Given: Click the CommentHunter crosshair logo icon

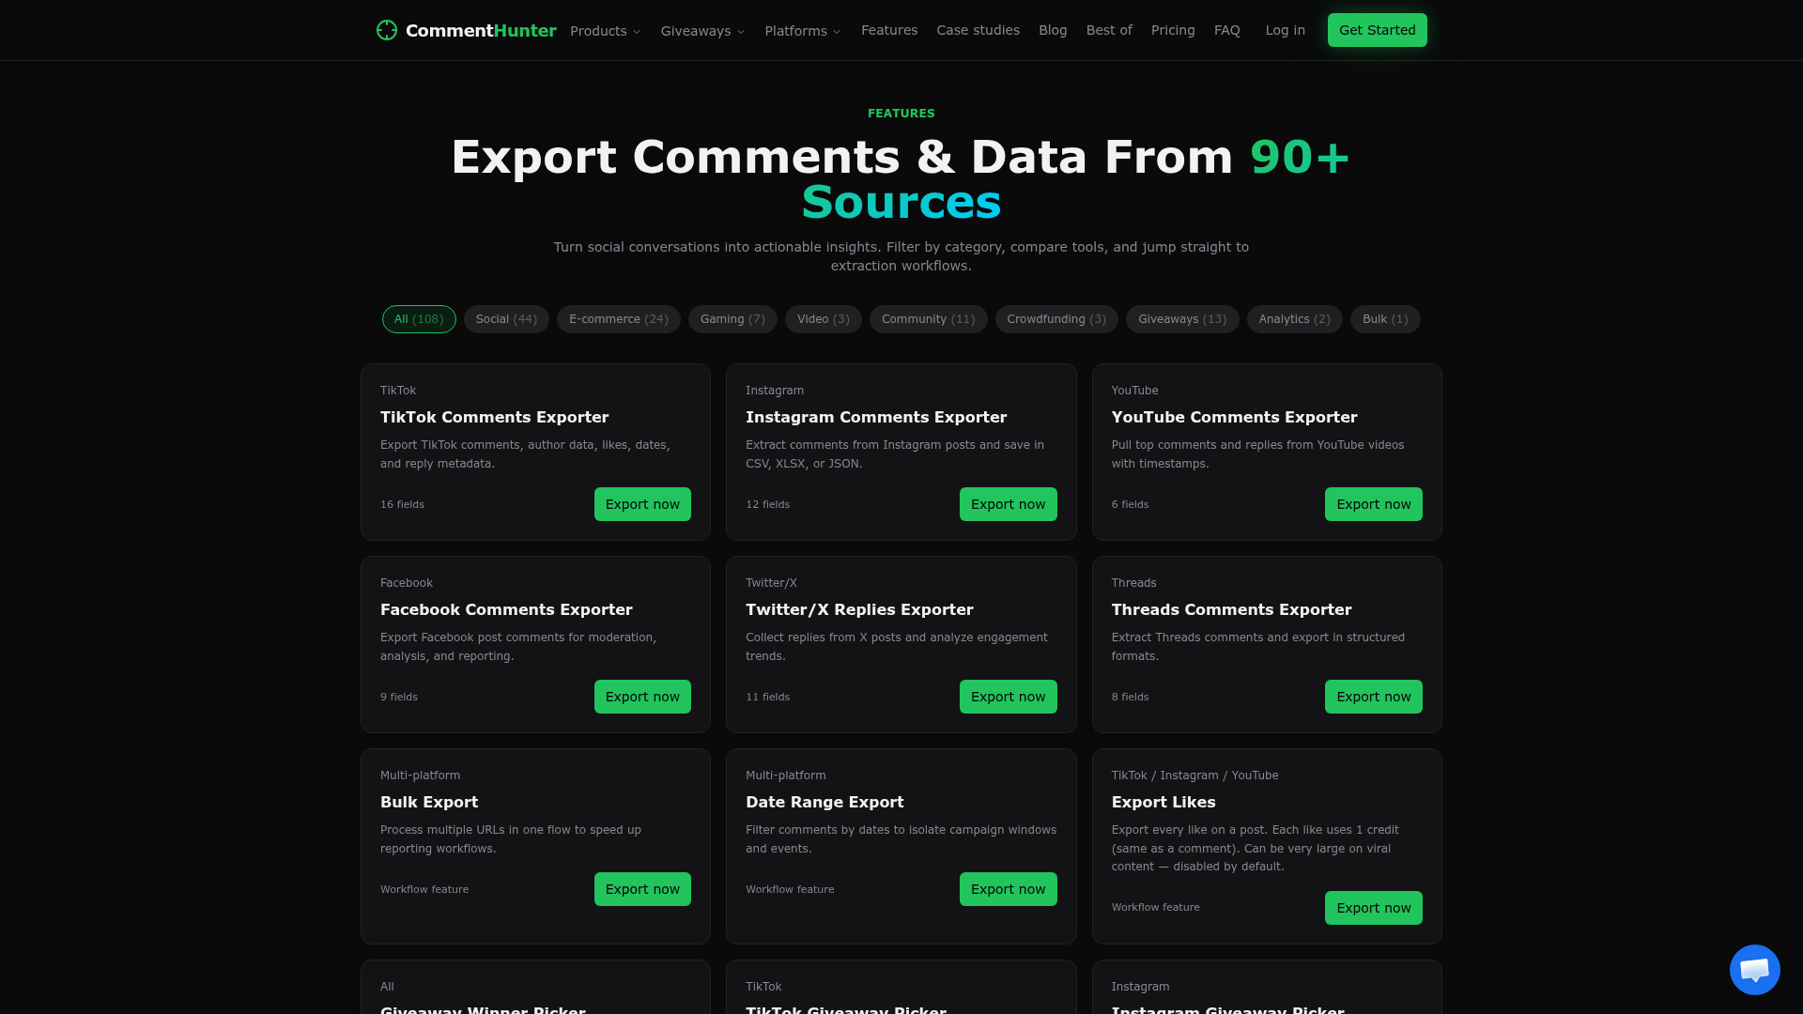Looking at the screenshot, I should tap(387, 30).
